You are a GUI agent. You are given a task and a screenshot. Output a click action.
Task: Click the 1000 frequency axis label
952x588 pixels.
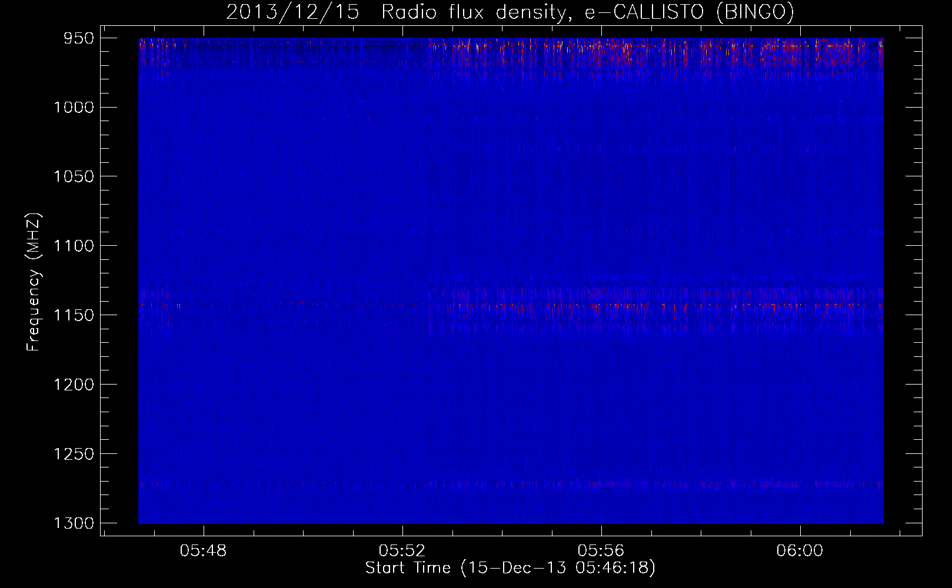[74, 108]
